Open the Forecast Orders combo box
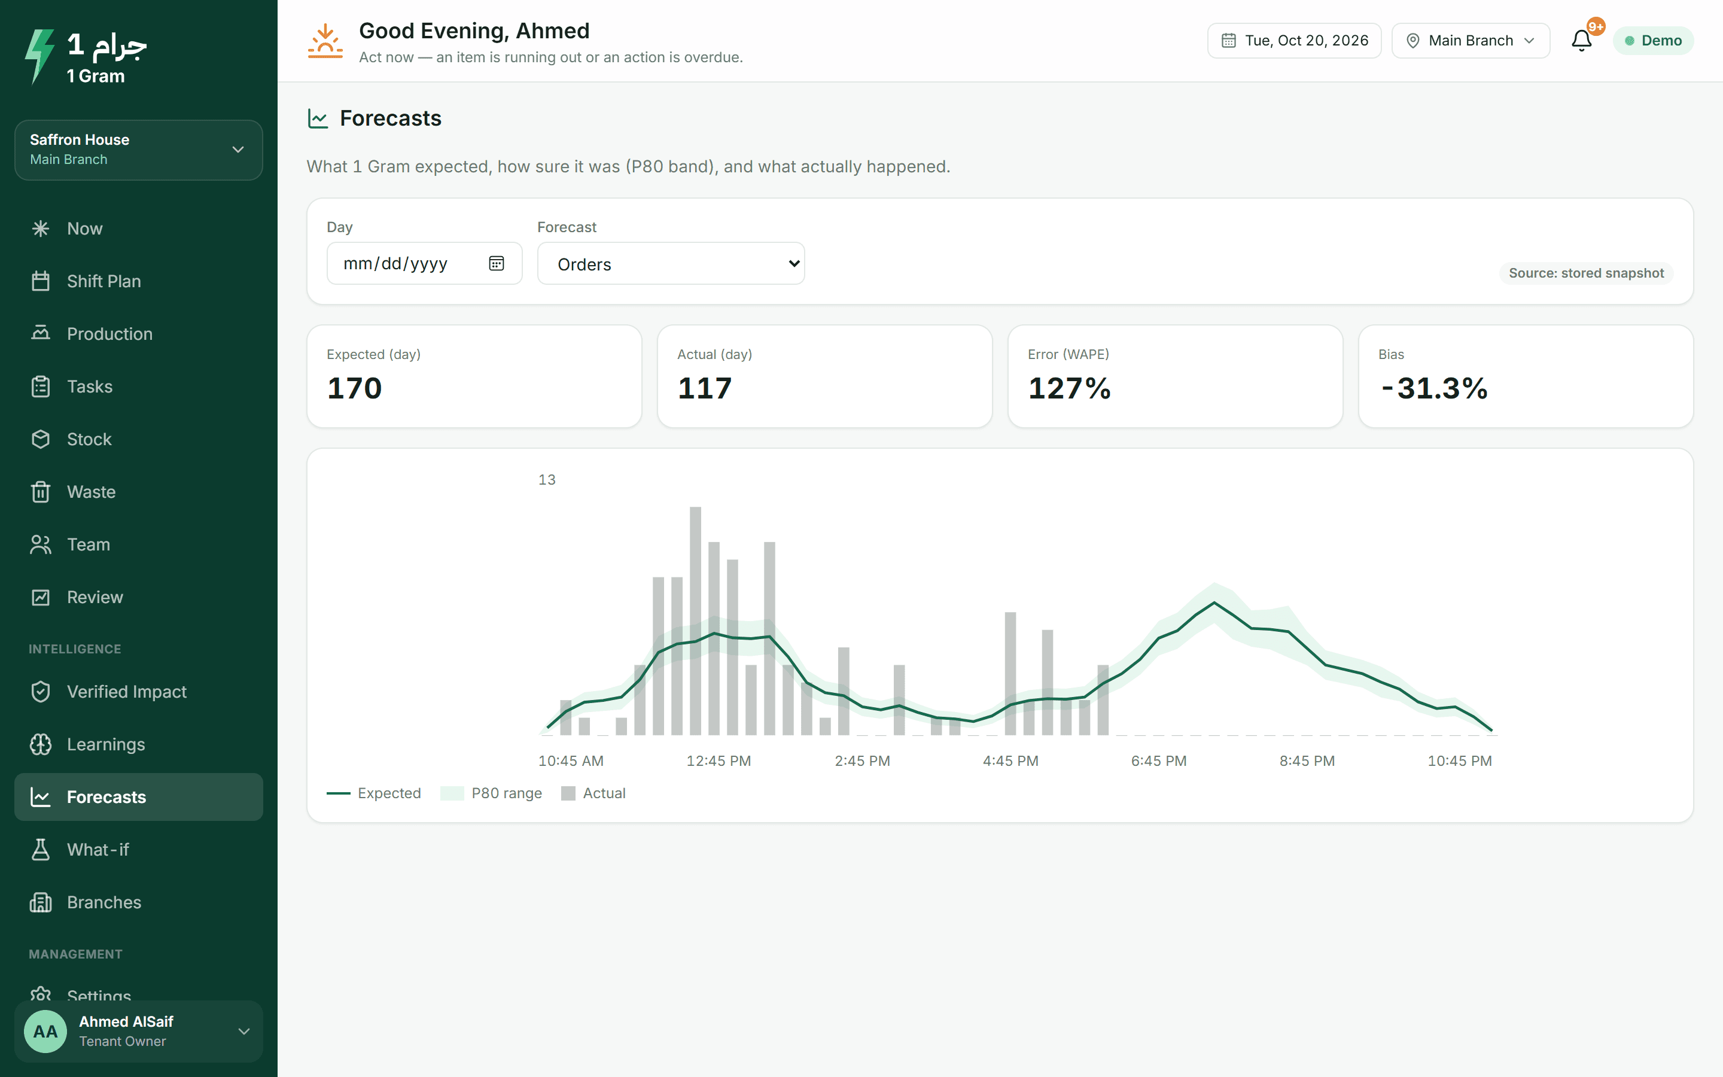 pyautogui.click(x=671, y=263)
